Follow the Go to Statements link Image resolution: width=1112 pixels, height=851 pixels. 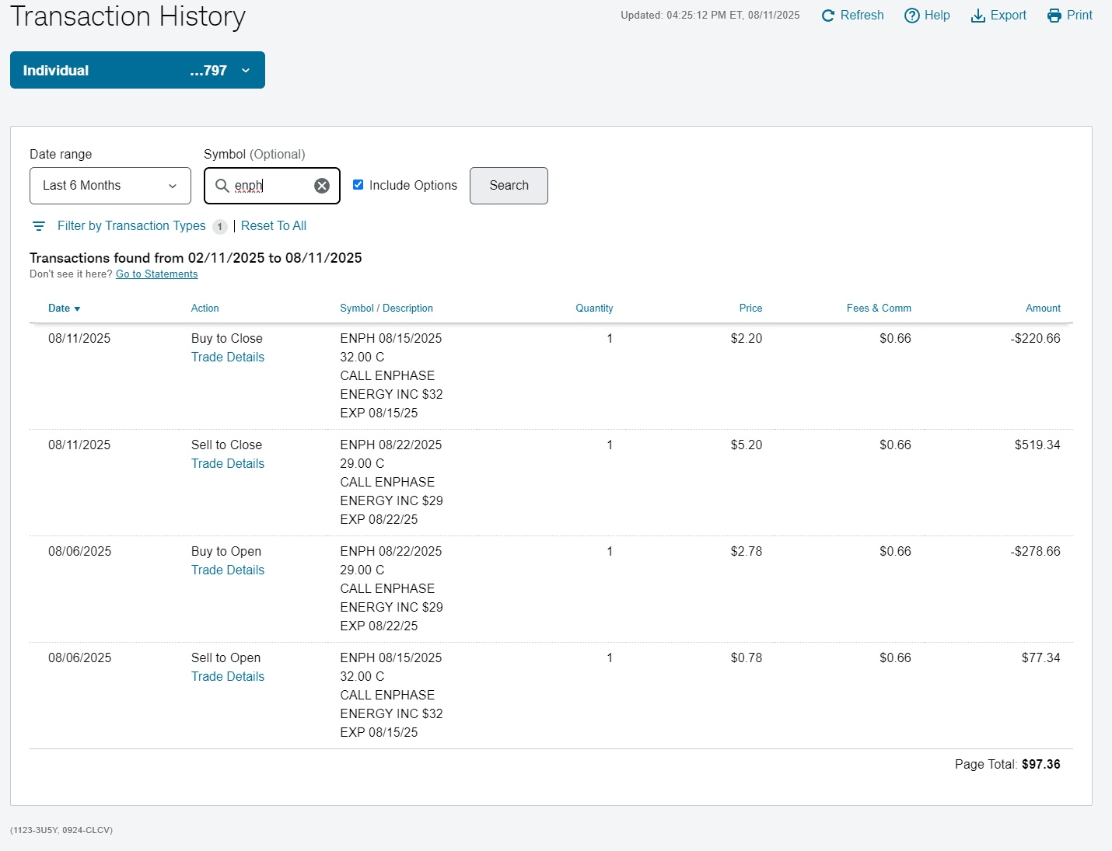tap(156, 274)
